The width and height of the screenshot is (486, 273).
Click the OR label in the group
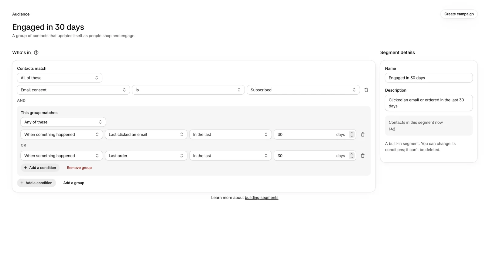click(x=23, y=145)
